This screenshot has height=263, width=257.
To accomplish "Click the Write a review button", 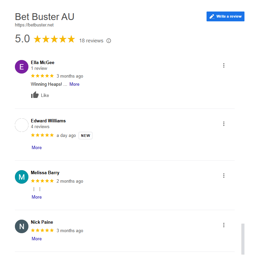I will [225, 16].
